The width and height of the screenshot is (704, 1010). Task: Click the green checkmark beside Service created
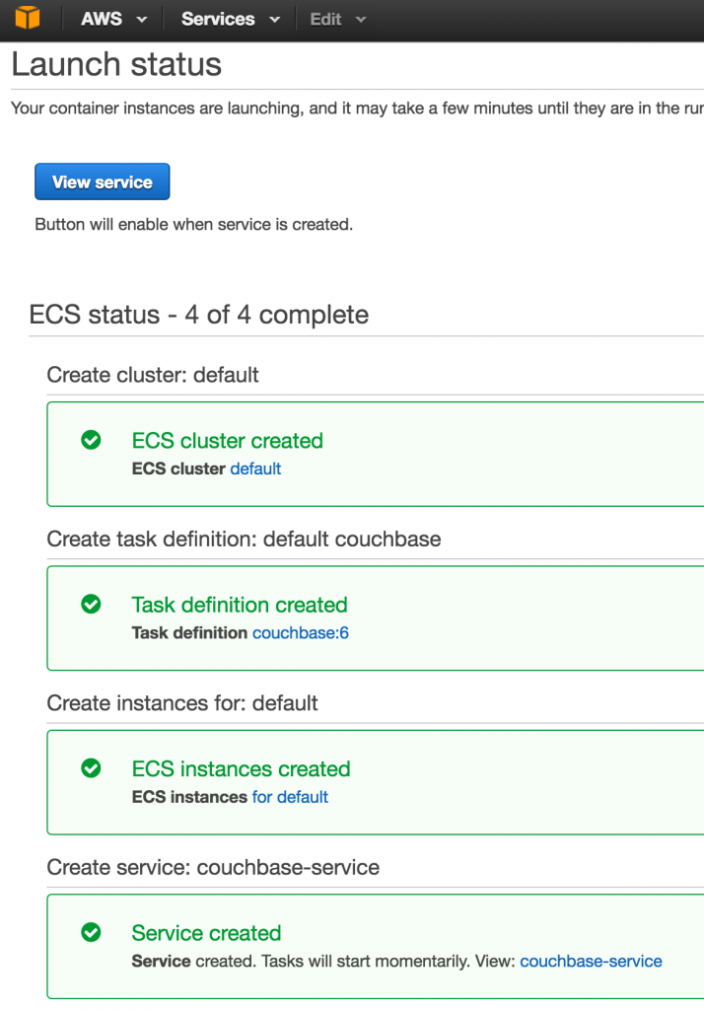(x=91, y=932)
